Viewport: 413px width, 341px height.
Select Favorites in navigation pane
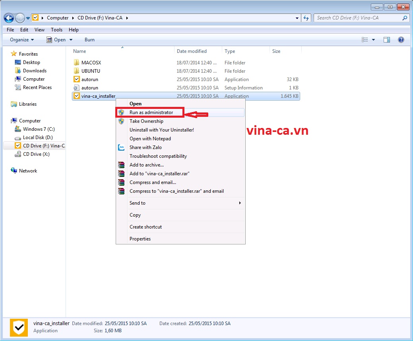(x=28, y=54)
